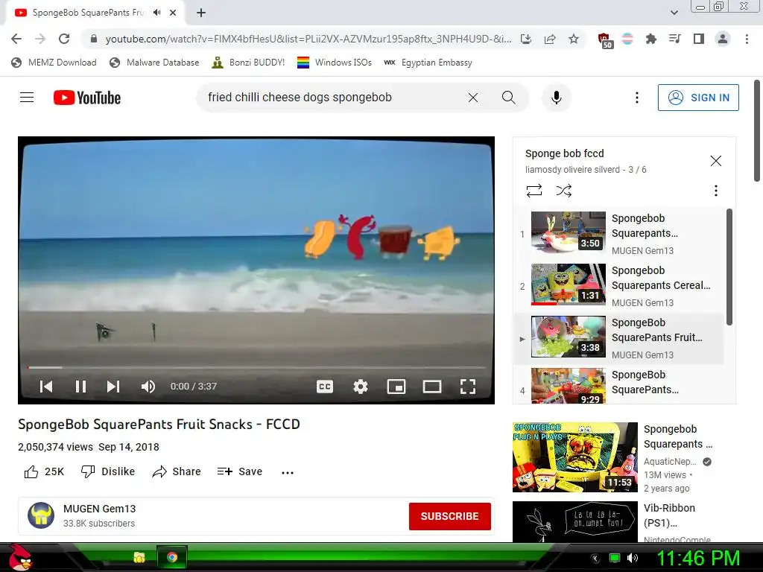This screenshot has height=572, width=763.
Task: Toggle closed captions (CC)
Action: point(325,387)
